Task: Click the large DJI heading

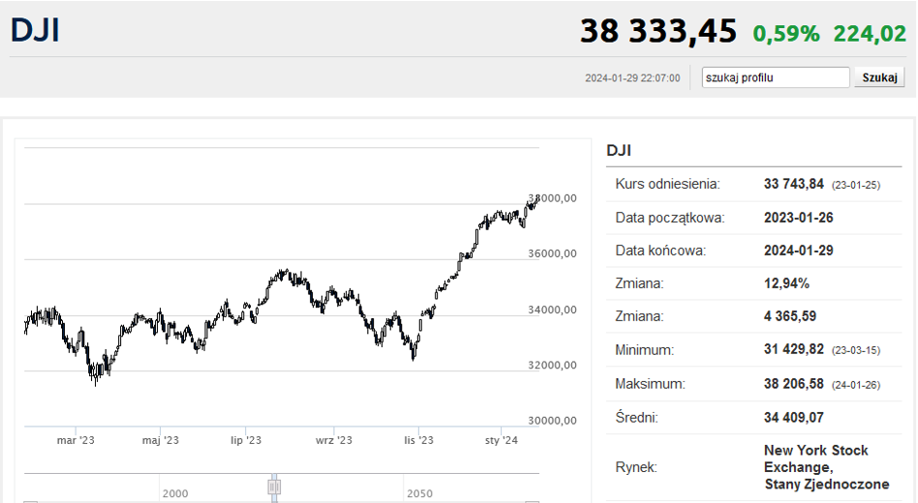Action: coord(35,30)
